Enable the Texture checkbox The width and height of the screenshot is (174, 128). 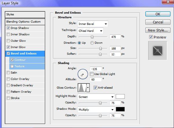12,66
